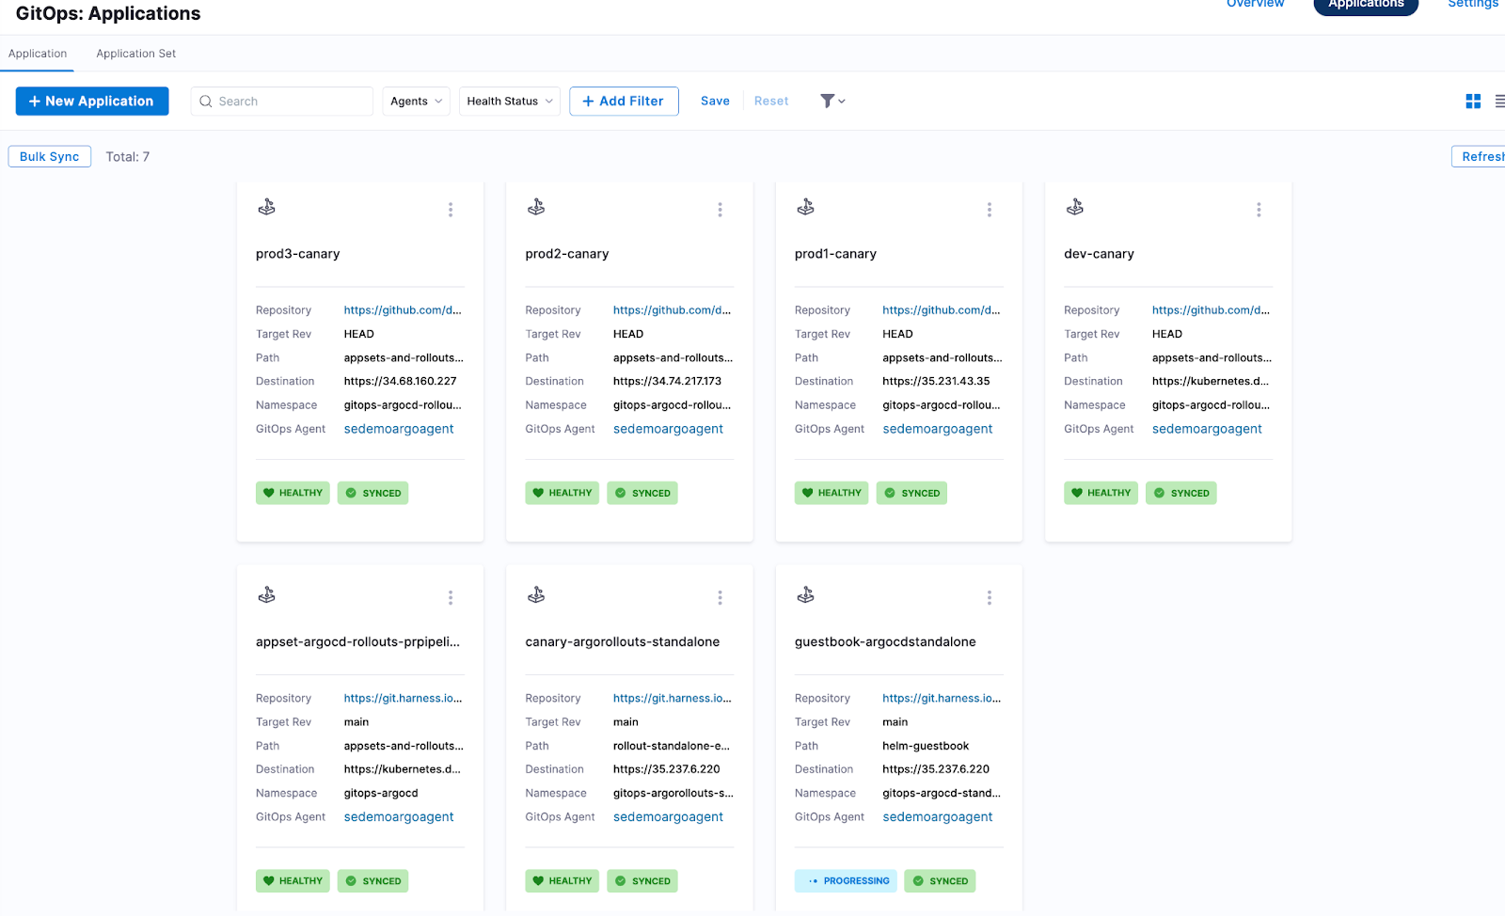
Task: Click the Total: 7 count label
Action: 128,157
